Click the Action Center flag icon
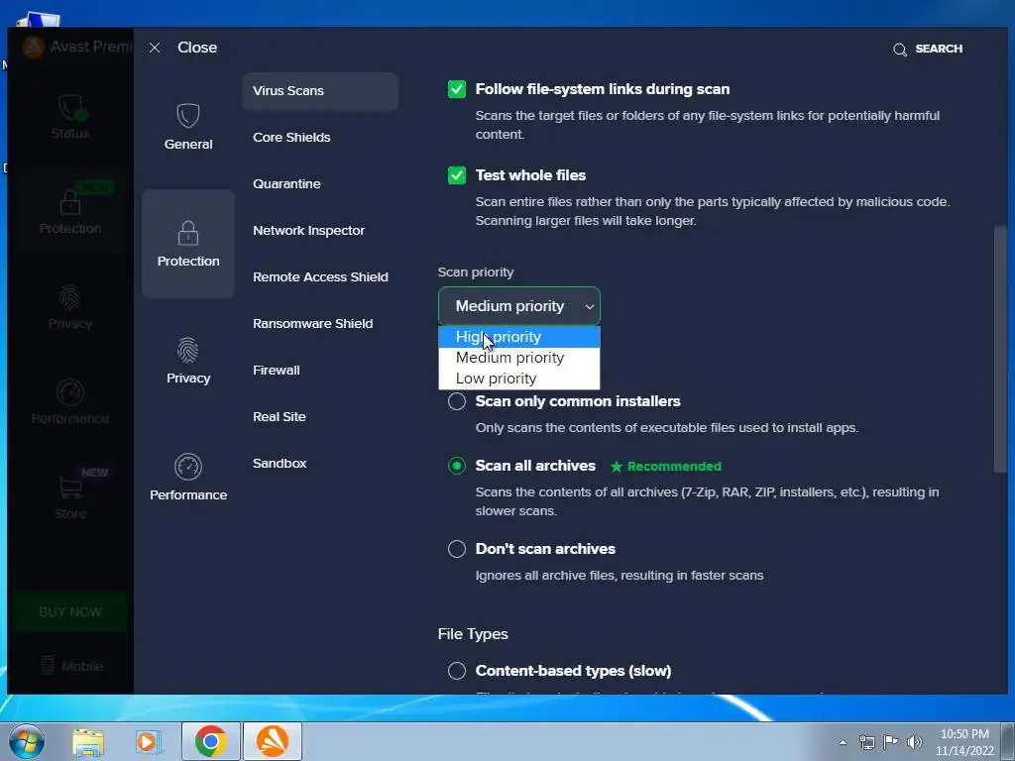The width and height of the screenshot is (1015, 761). pyautogui.click(x=891, y=741)
